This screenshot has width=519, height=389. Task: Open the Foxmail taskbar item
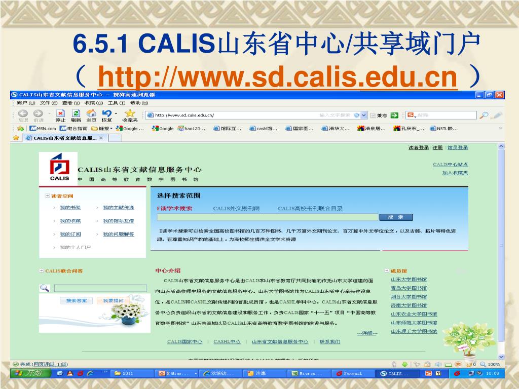point(352,373)
